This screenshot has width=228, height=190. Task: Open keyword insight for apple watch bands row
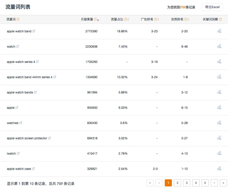click(x=219, y=92)
